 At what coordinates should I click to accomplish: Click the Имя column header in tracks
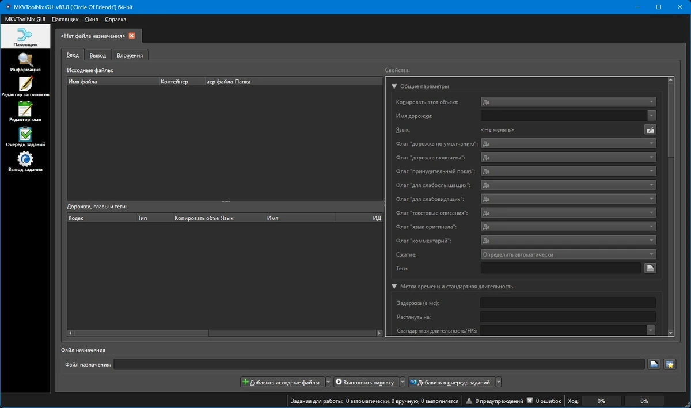[300, 219]
